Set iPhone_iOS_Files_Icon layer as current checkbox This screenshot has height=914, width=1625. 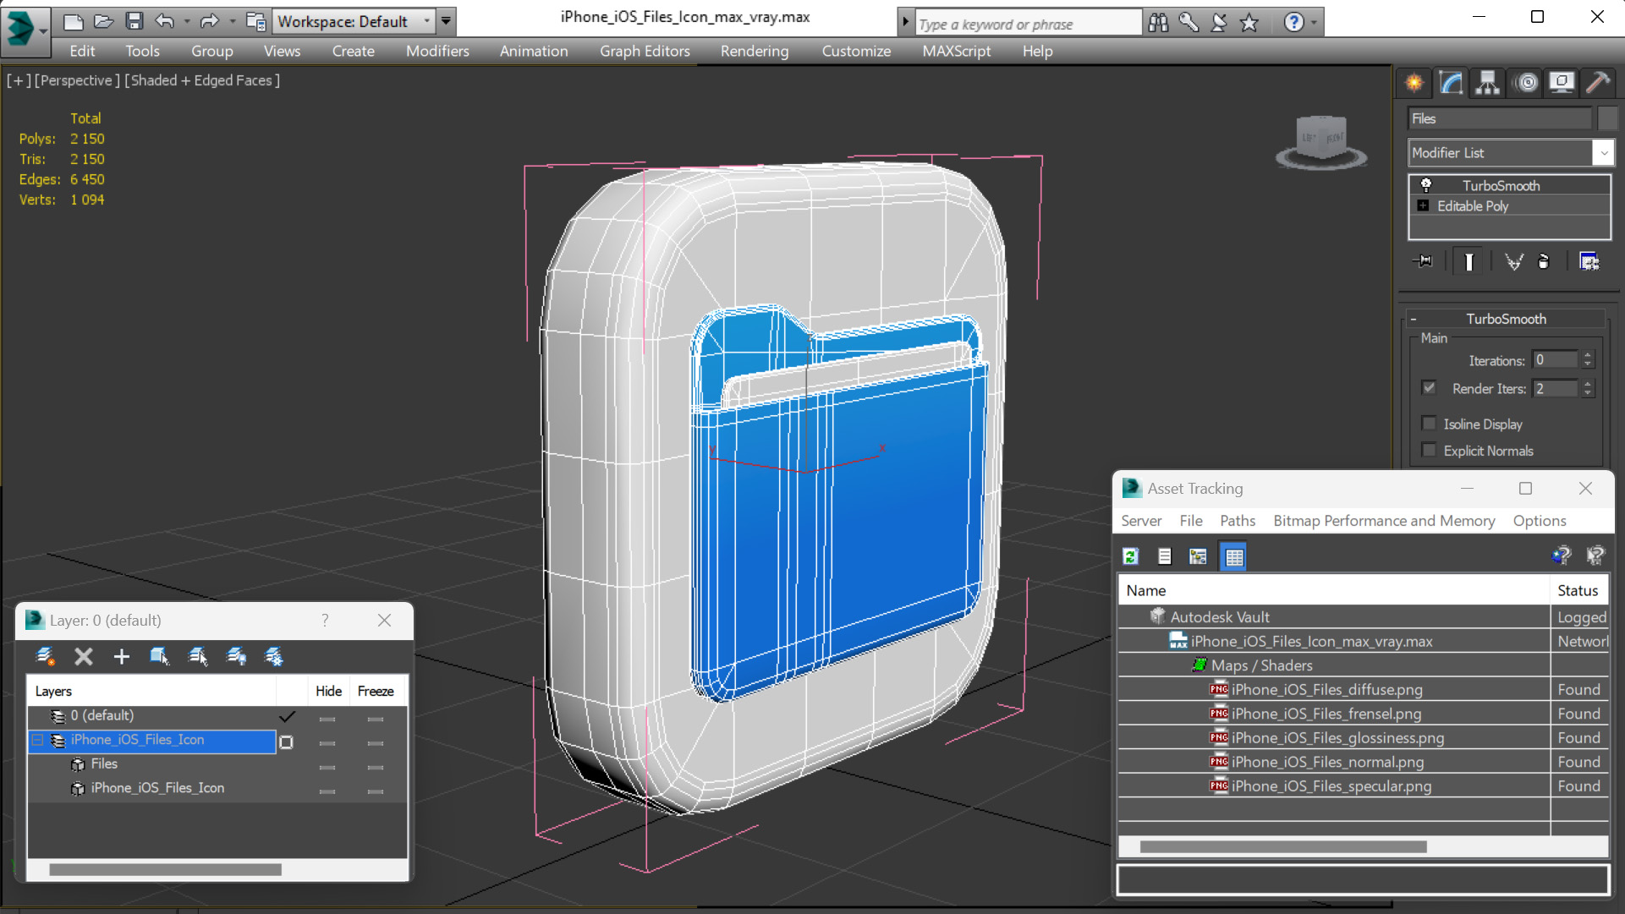[287, 742]
